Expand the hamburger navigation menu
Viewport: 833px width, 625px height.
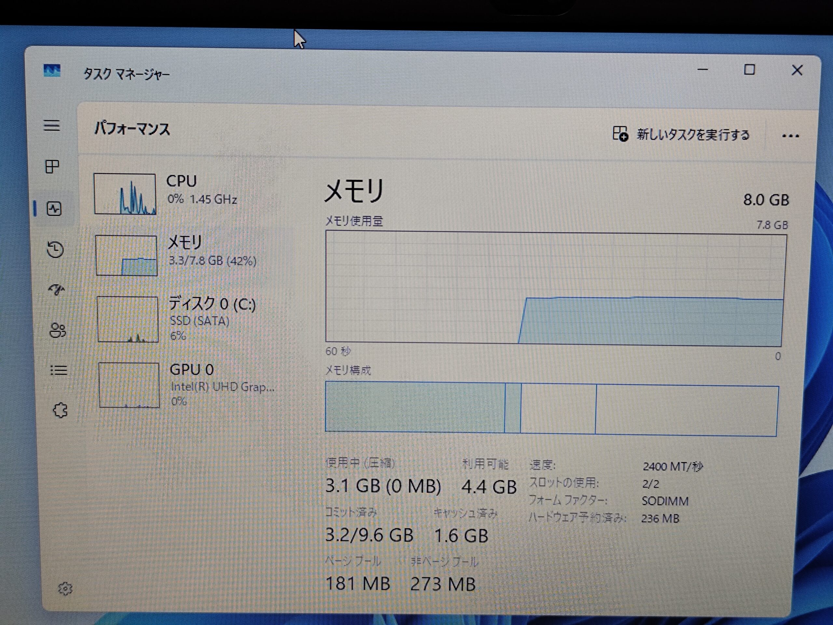(x=52, y=125)
